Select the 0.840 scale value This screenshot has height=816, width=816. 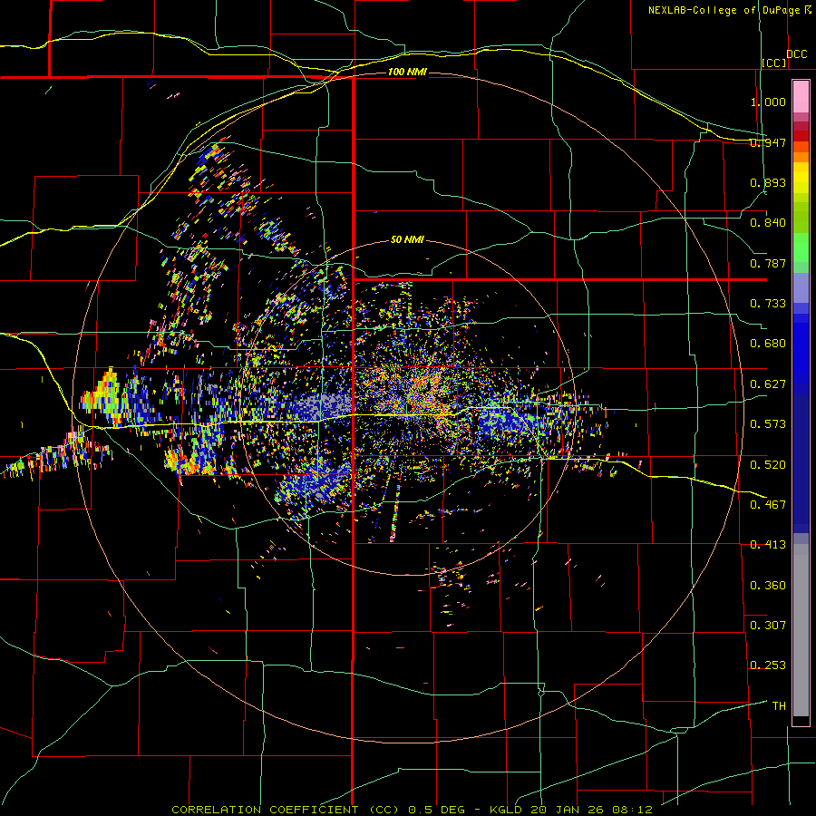point(768,223)
